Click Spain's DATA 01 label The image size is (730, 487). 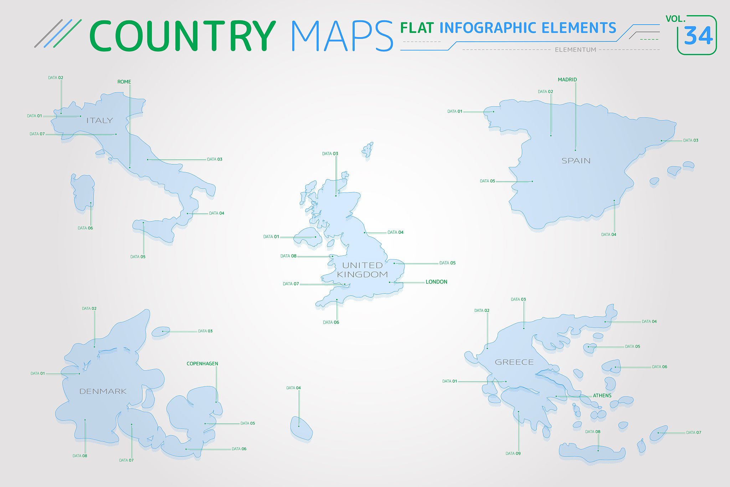455,112
